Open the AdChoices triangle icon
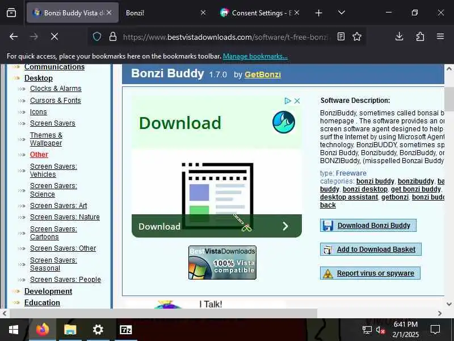Viewport: 454px width, 341px height. 288,101
